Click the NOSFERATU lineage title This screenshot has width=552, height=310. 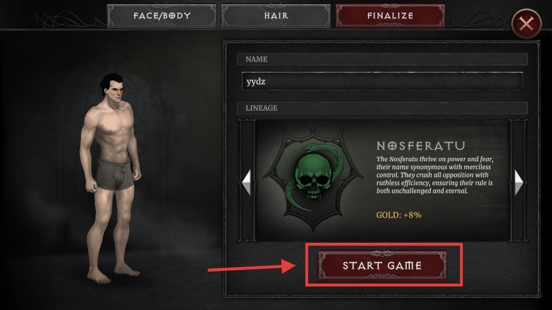[x=421, y=146]
